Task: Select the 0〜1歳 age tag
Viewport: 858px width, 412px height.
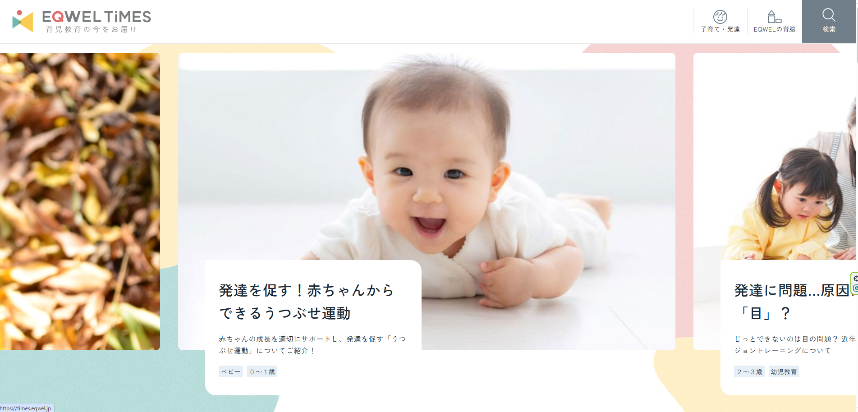Action: (262, 371)
